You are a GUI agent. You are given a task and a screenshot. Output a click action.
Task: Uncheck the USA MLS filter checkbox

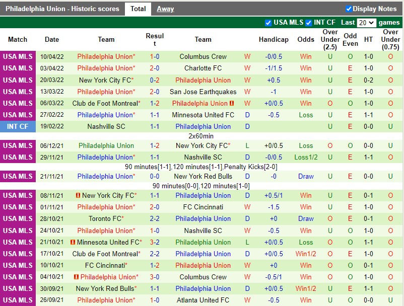268,23
